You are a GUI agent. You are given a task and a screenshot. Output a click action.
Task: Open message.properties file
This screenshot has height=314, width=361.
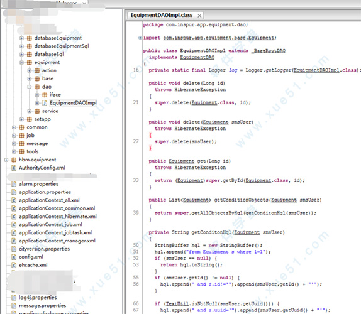click(x=42, y=306)
